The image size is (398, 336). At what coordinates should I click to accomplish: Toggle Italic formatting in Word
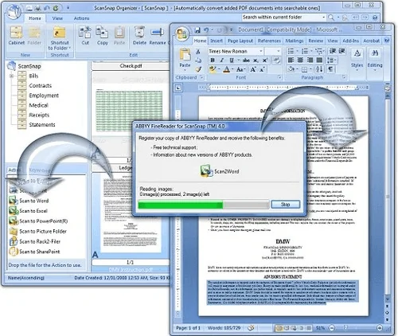[222, 61]
